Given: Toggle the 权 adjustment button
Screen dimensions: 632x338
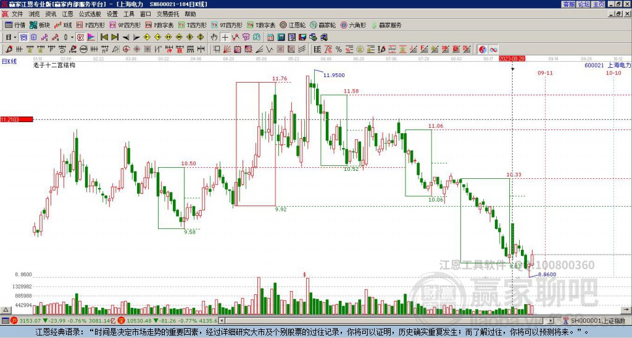Looking at the screenshot, I should coord(80,37).
